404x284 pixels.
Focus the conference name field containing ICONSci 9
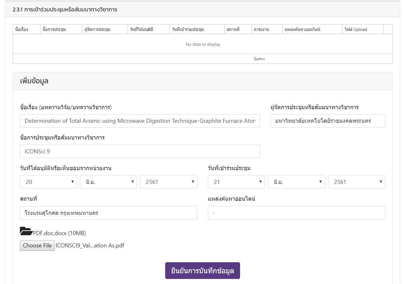(x=140, y=151)
